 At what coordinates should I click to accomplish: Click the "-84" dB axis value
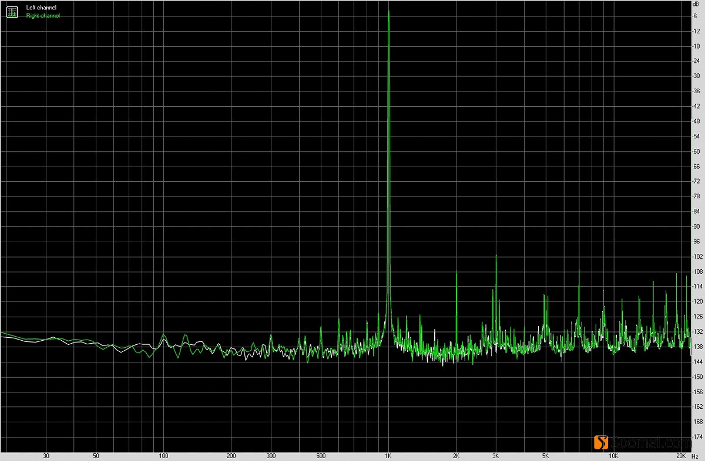(x=696, y=212)
